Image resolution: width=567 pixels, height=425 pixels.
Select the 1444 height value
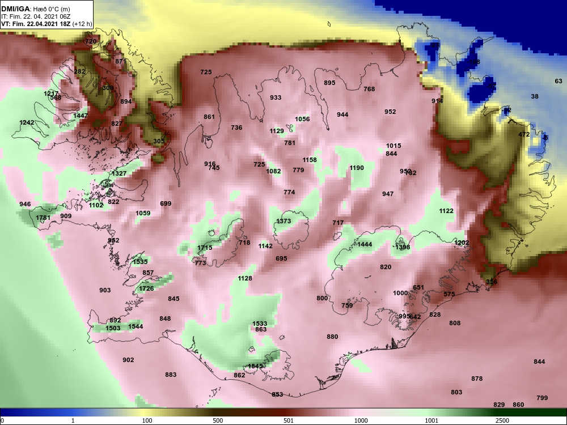(x=365, y=244)
